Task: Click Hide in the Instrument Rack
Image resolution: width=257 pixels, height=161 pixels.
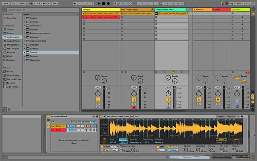Action: pos(93,122)
